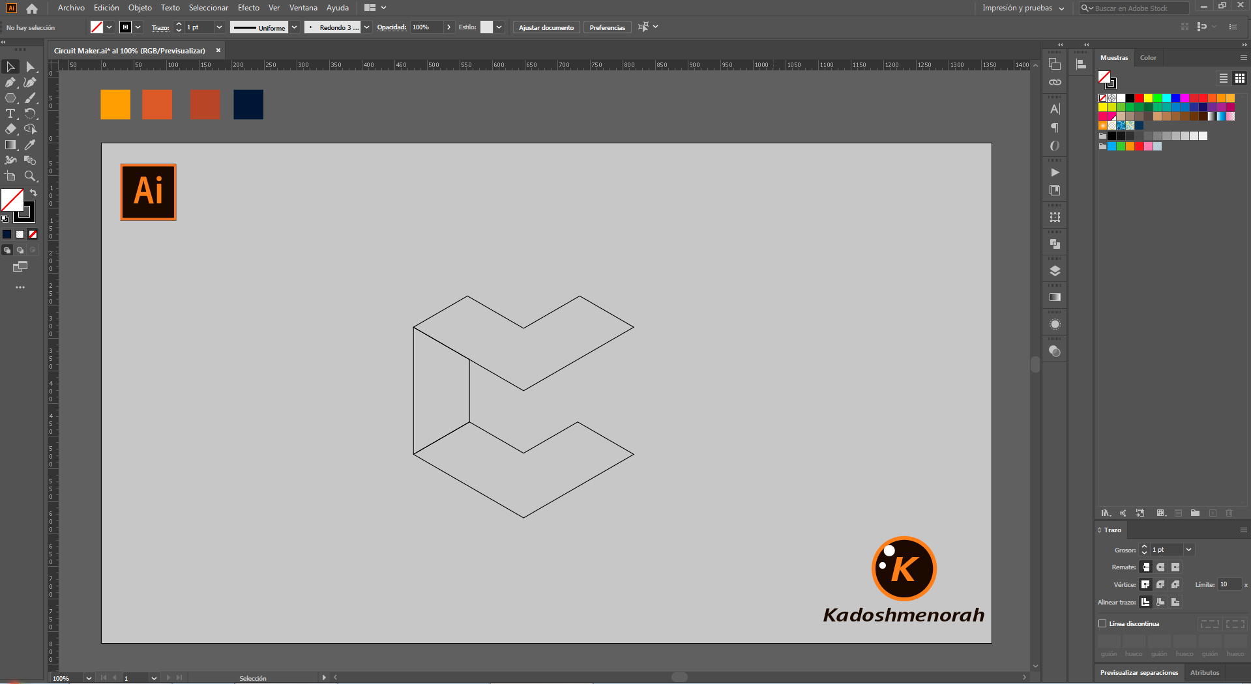This screenshot has width=1251, height=684.
Task: Open the Character panel icon
Action: (x=1055, y=109)
